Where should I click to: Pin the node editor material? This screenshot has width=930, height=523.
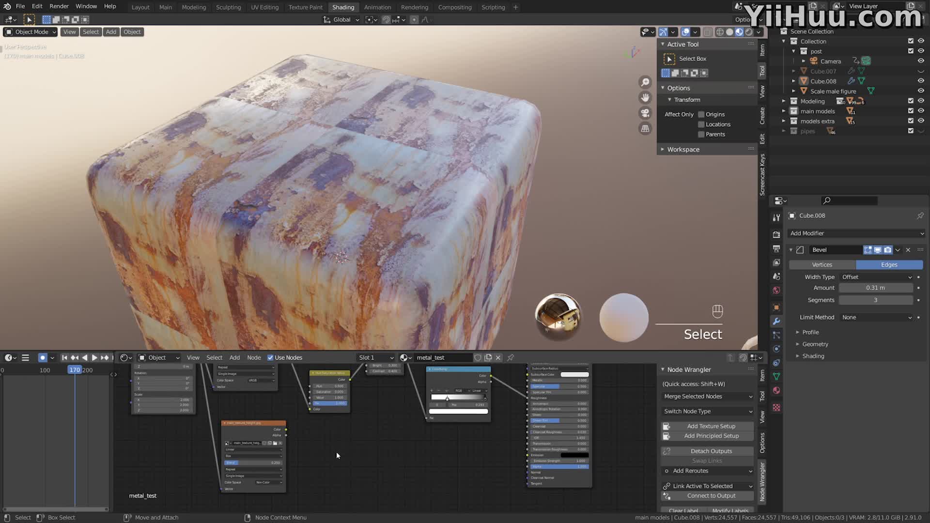coord(511,357)
